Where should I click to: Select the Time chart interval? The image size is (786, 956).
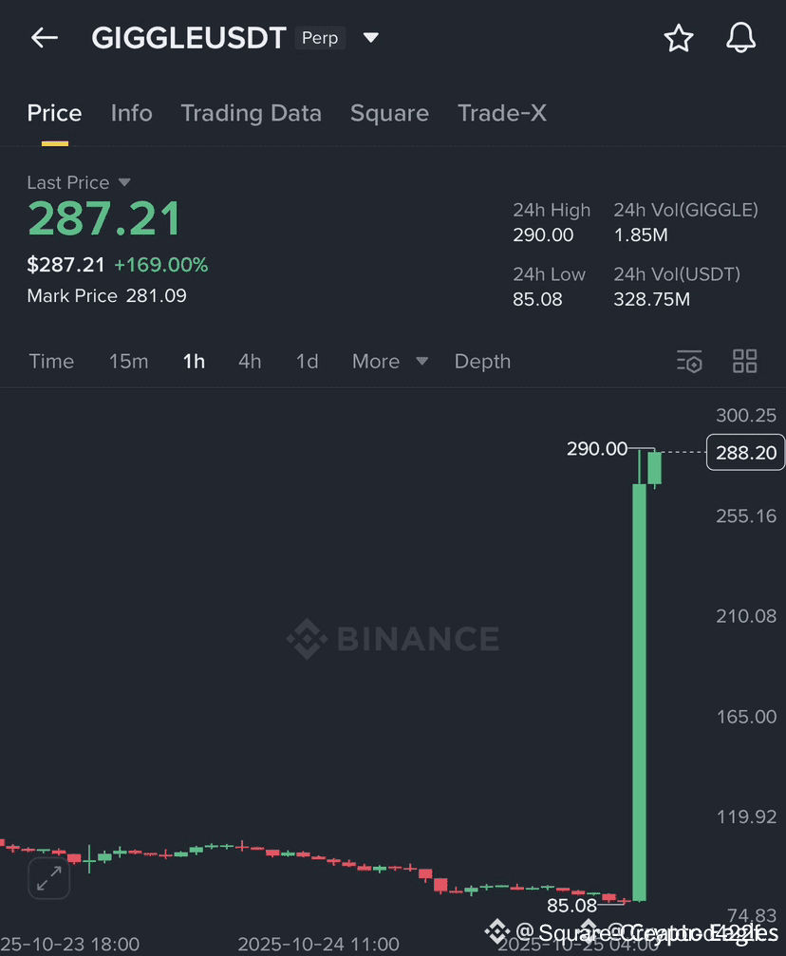51,362
